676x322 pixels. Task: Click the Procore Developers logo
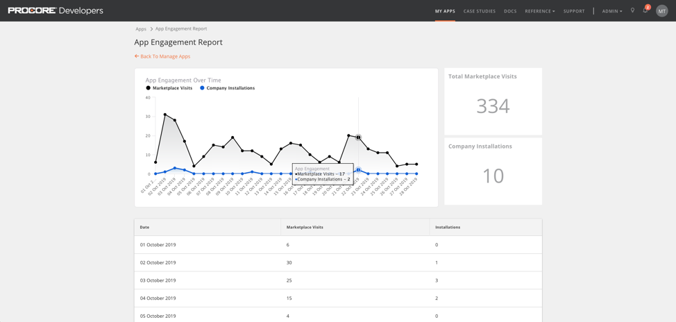[56, 11]
